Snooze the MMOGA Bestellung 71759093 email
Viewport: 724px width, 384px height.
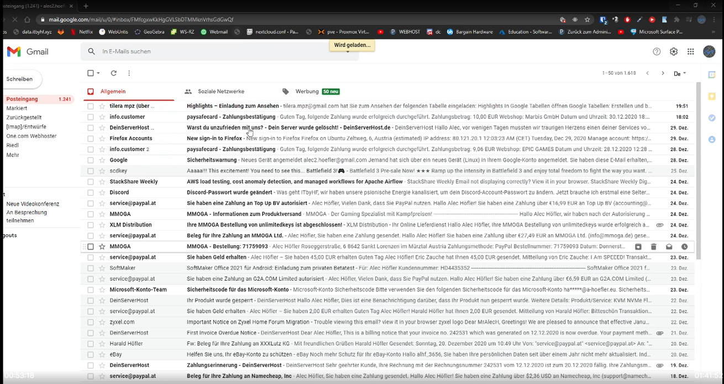pos(684,246)
